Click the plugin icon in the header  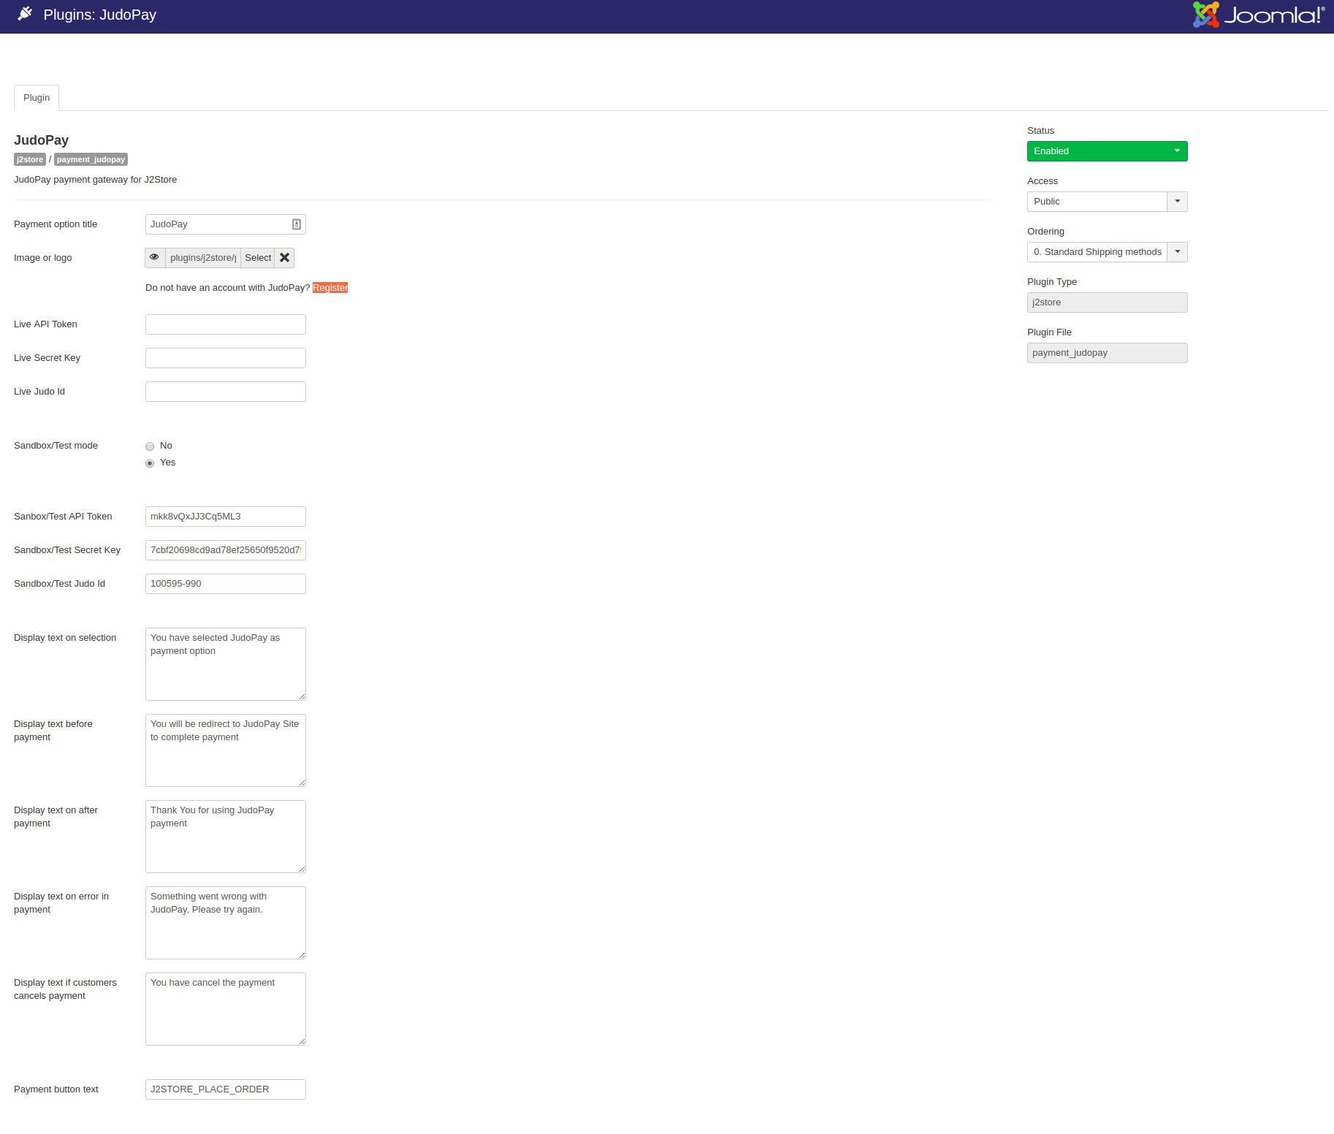(26, 14)
